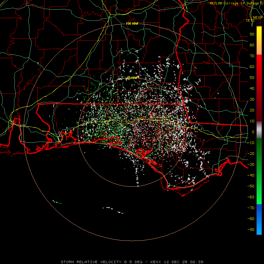This screenshot has width=264, height=264.
Task: Click the 12 DEC 25 date in the caption
Action: pos(176,262)
